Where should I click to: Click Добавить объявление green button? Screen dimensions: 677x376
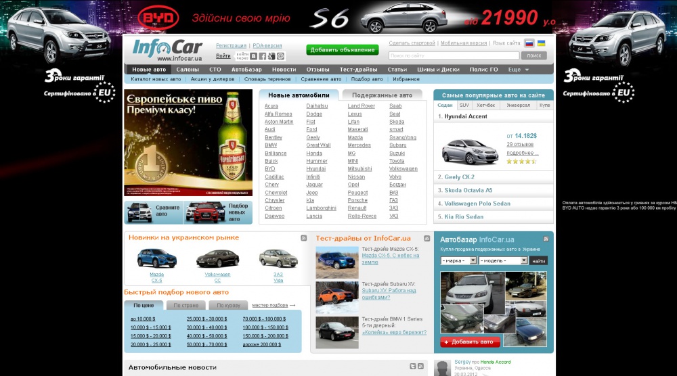click(343, 50)
